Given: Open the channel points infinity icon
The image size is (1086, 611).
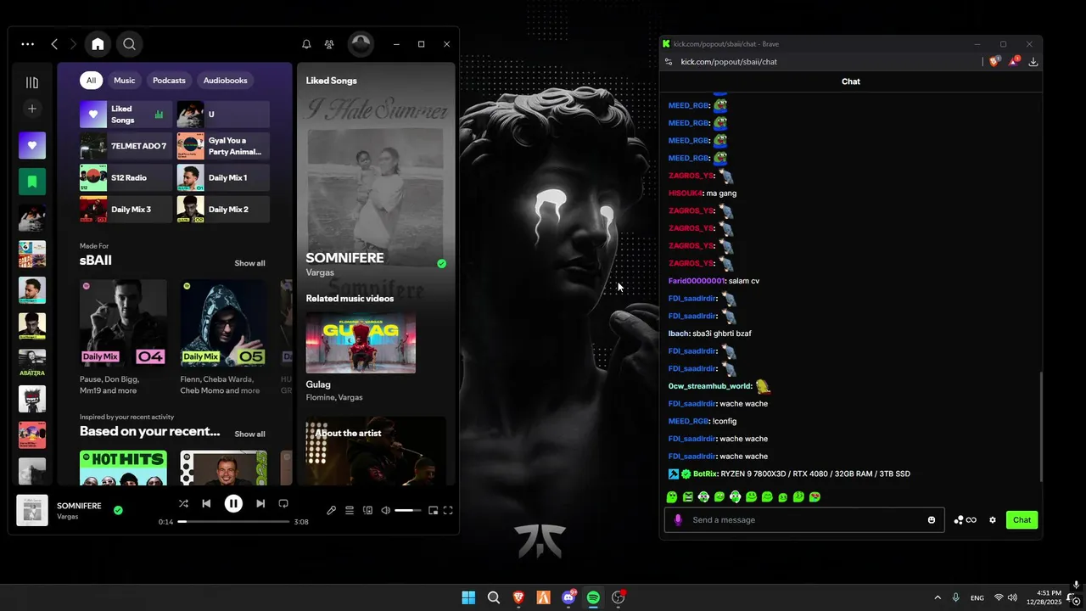Looking at the screenshot, I should click(971, 520).
